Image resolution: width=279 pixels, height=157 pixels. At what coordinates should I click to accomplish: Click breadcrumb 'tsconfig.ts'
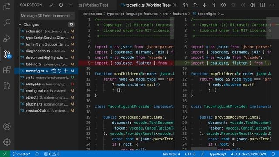[207, 14]
